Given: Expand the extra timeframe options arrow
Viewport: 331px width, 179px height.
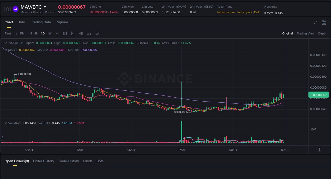Looking at the screenshot, I should (x=57, y=33).
